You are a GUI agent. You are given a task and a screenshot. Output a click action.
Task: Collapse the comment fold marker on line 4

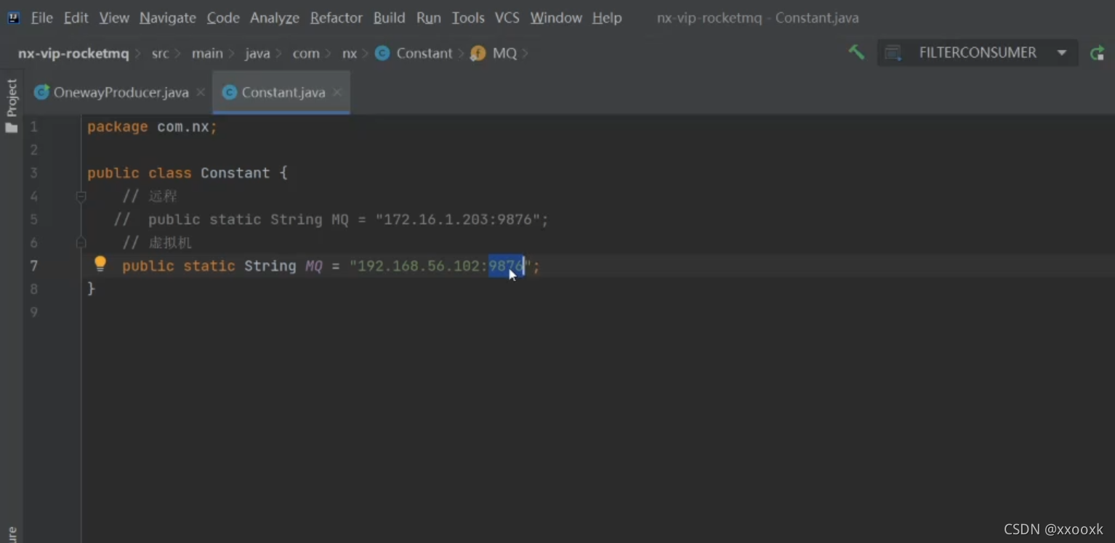coord(81,196)
